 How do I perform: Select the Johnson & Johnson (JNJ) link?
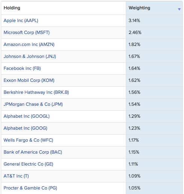[30, 56]
